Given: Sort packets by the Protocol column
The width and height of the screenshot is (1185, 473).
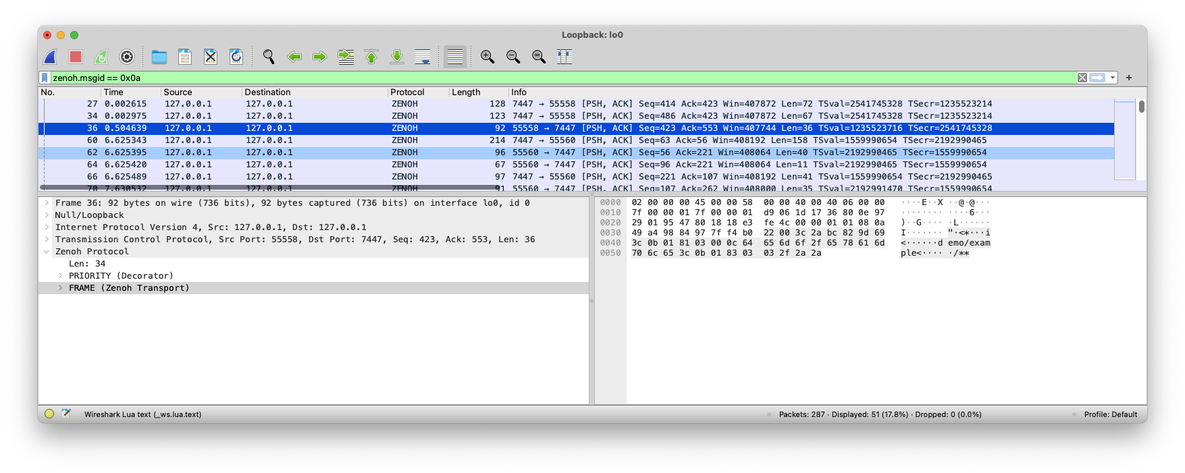Looking at the screenshot, I should (407, 92).
